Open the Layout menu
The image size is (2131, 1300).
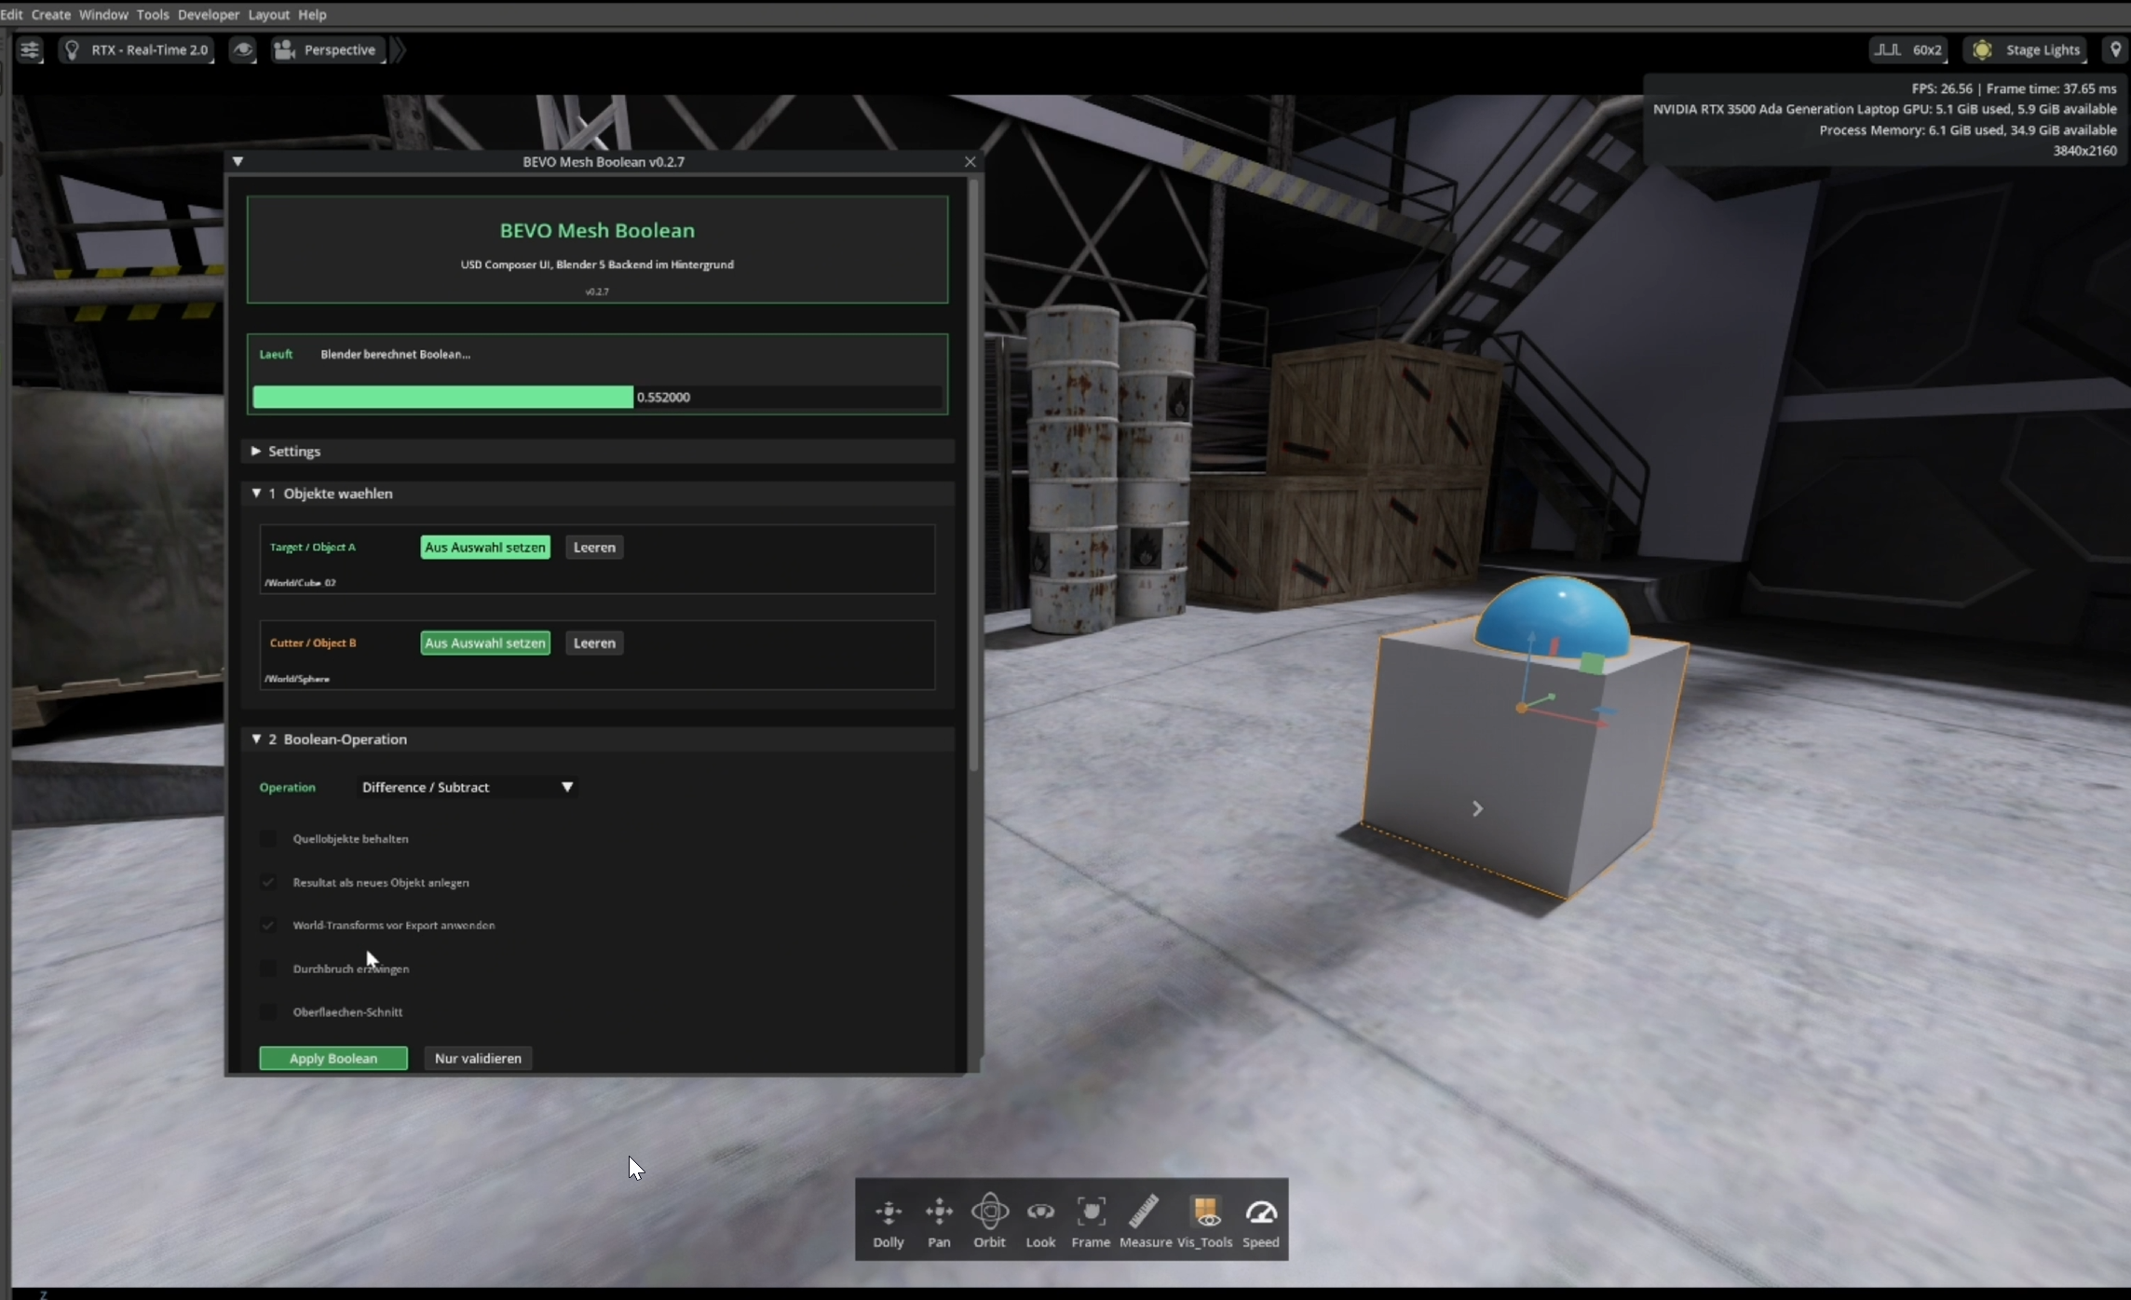tap(269, 14)
